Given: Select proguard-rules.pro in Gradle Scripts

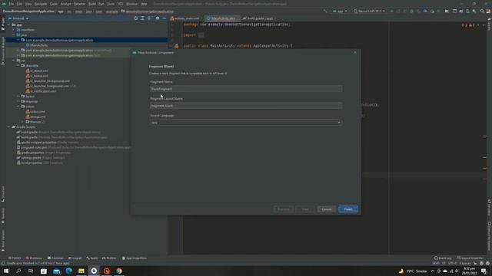Looking at the screenshot, I should [x=32, y=147].
